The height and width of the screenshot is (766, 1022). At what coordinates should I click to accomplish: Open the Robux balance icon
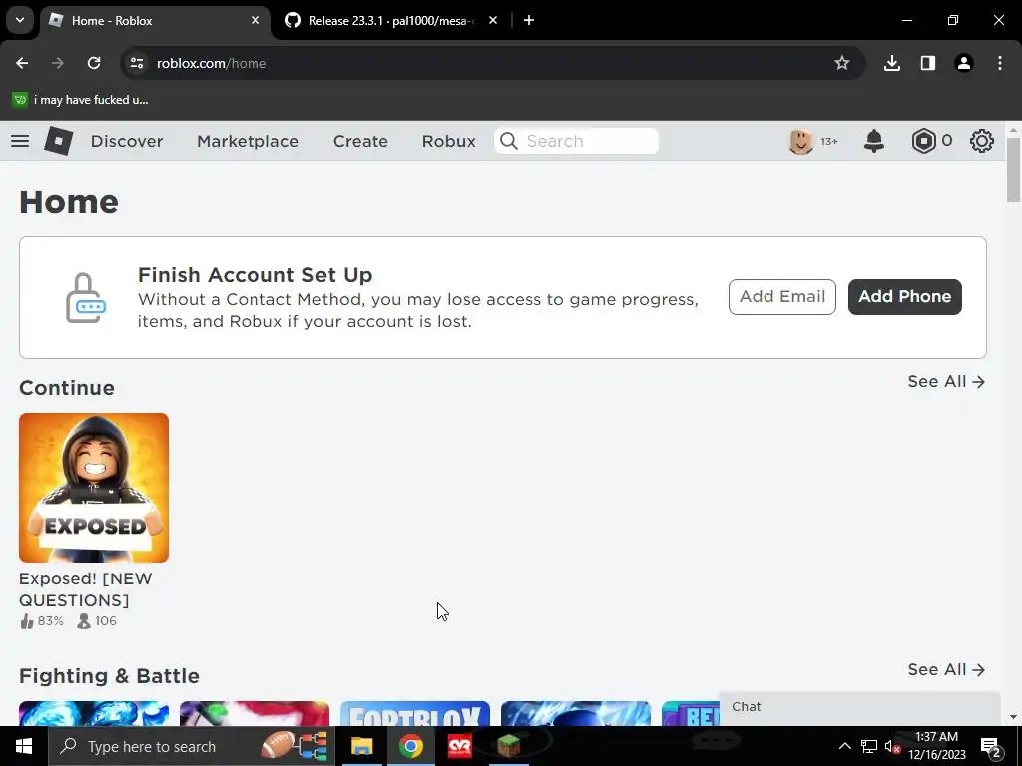pos(923,141)
